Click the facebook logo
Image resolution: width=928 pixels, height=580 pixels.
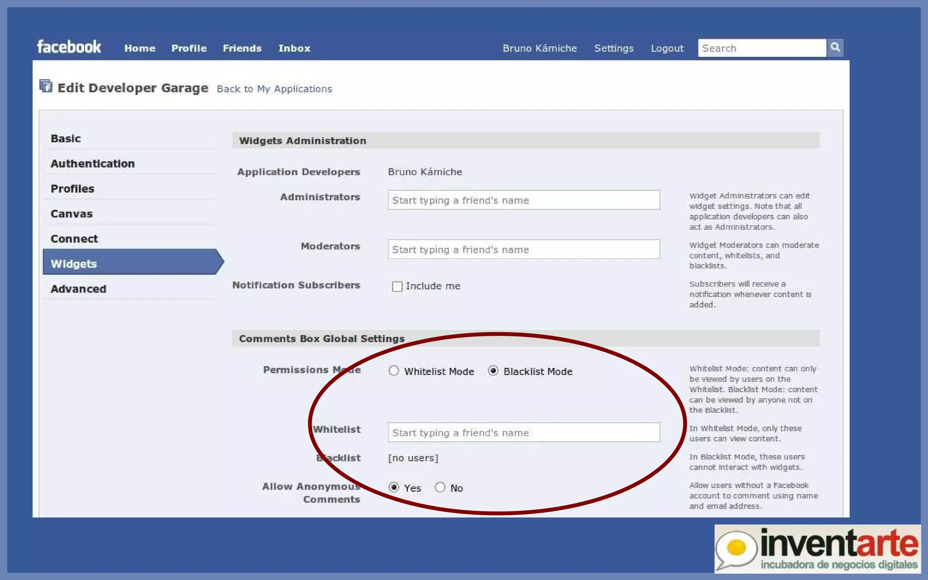coord(69,47)
